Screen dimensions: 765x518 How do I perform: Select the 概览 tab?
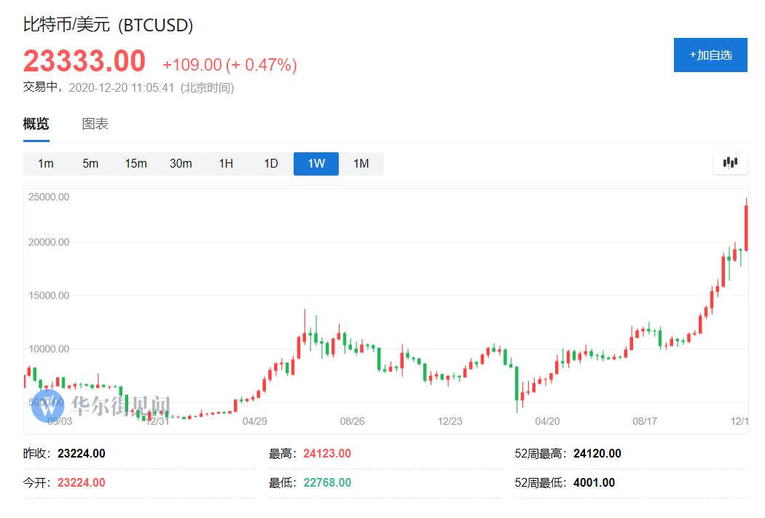pyautogui.click(x=36, y=124)
